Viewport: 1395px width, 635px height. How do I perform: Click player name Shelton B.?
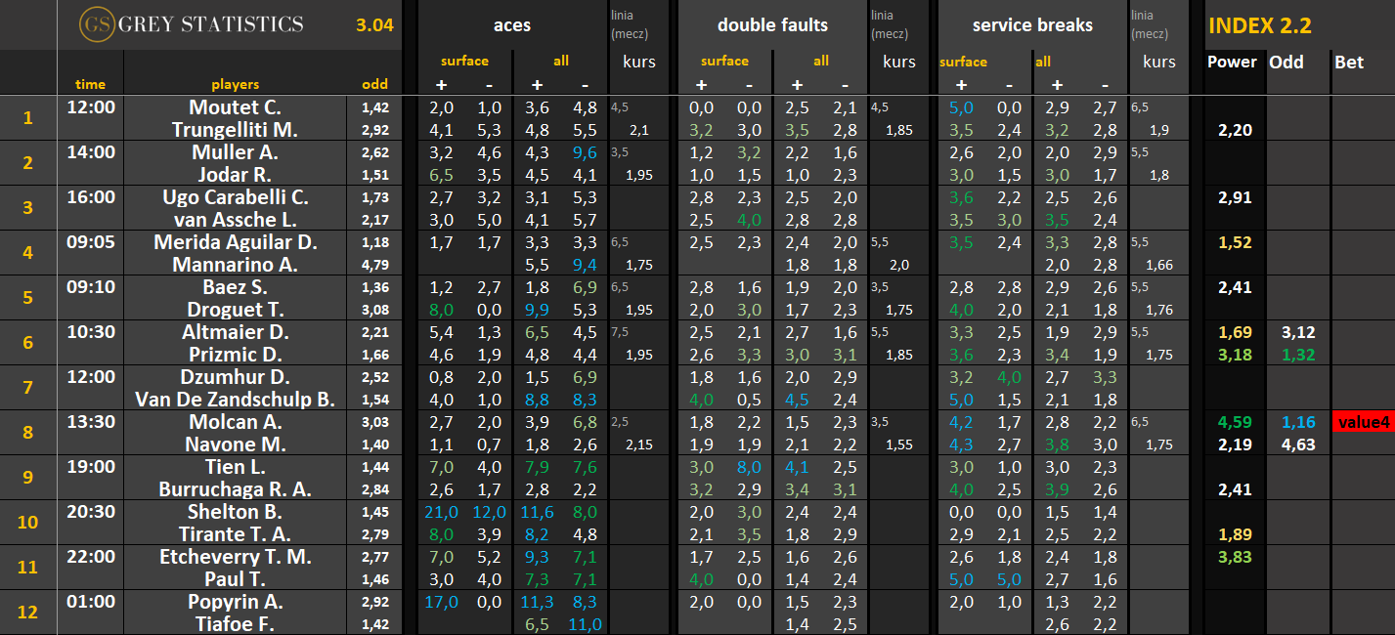coord(235,512)
